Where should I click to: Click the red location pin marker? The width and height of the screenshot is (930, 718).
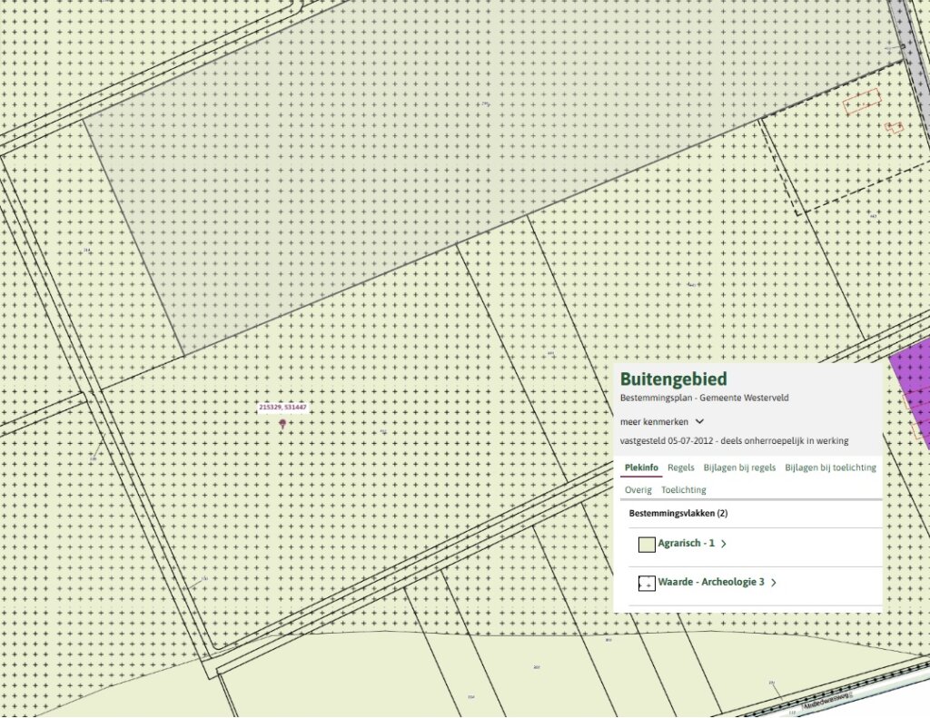[x=283, y=424]
